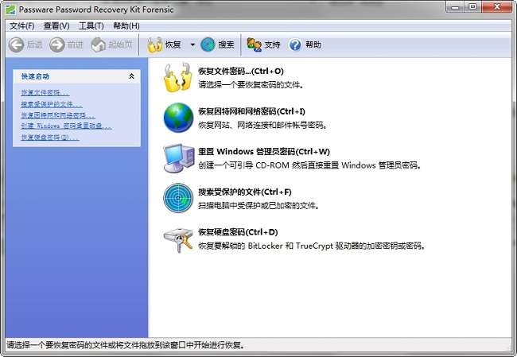Expand the dropdown arrow next to 恢复
The width and height of the screenshot is (517, 357).
[x=192, y=45]
